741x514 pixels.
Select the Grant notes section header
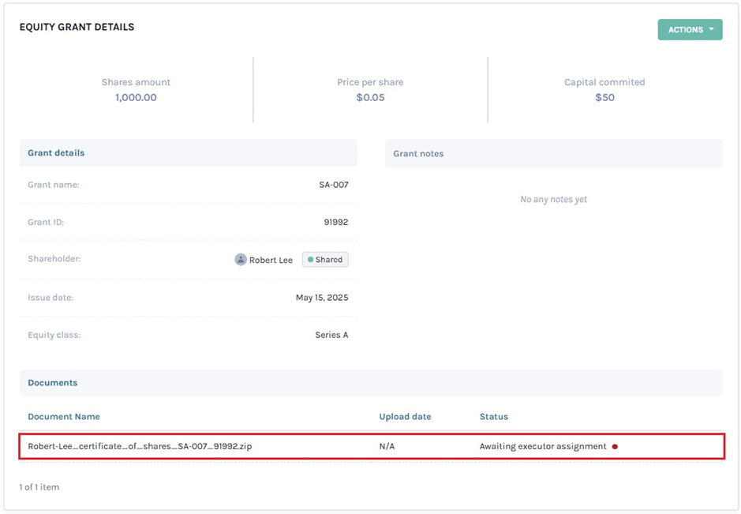[x=418, y=154]
